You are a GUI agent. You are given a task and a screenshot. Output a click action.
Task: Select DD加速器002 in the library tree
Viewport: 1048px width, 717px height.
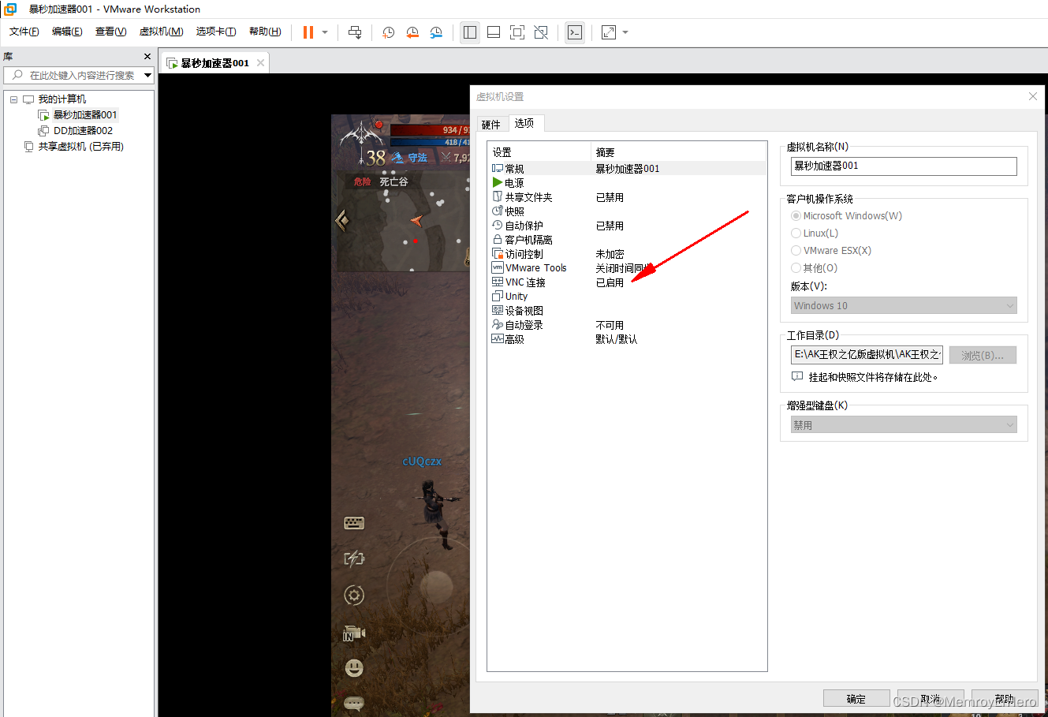[83, 131]
